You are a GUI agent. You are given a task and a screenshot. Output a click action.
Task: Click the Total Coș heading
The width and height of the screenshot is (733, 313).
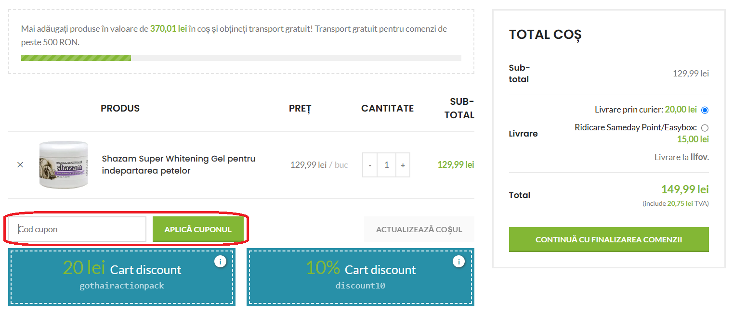pyautogui.click(x=545, y=35)
